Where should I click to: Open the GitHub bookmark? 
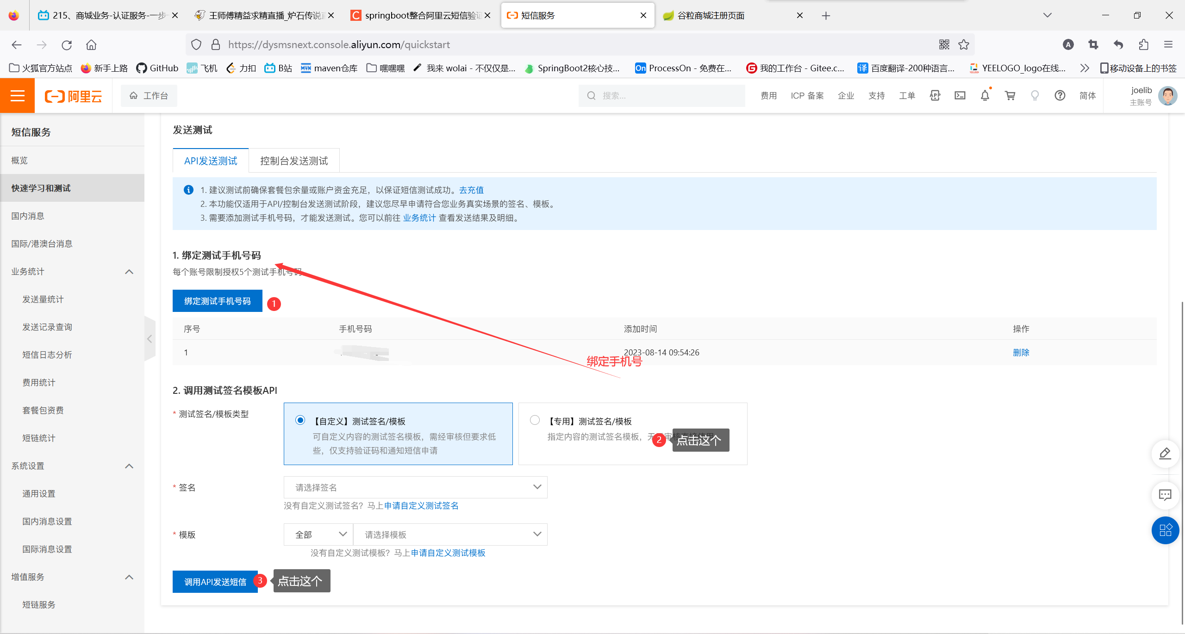click(x=157, y=68)
